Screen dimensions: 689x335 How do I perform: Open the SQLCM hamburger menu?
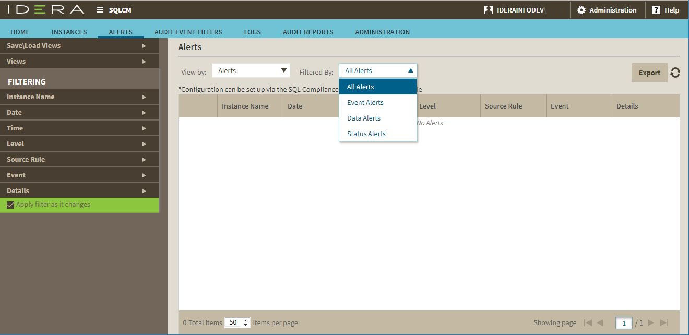tap(100, 10)
